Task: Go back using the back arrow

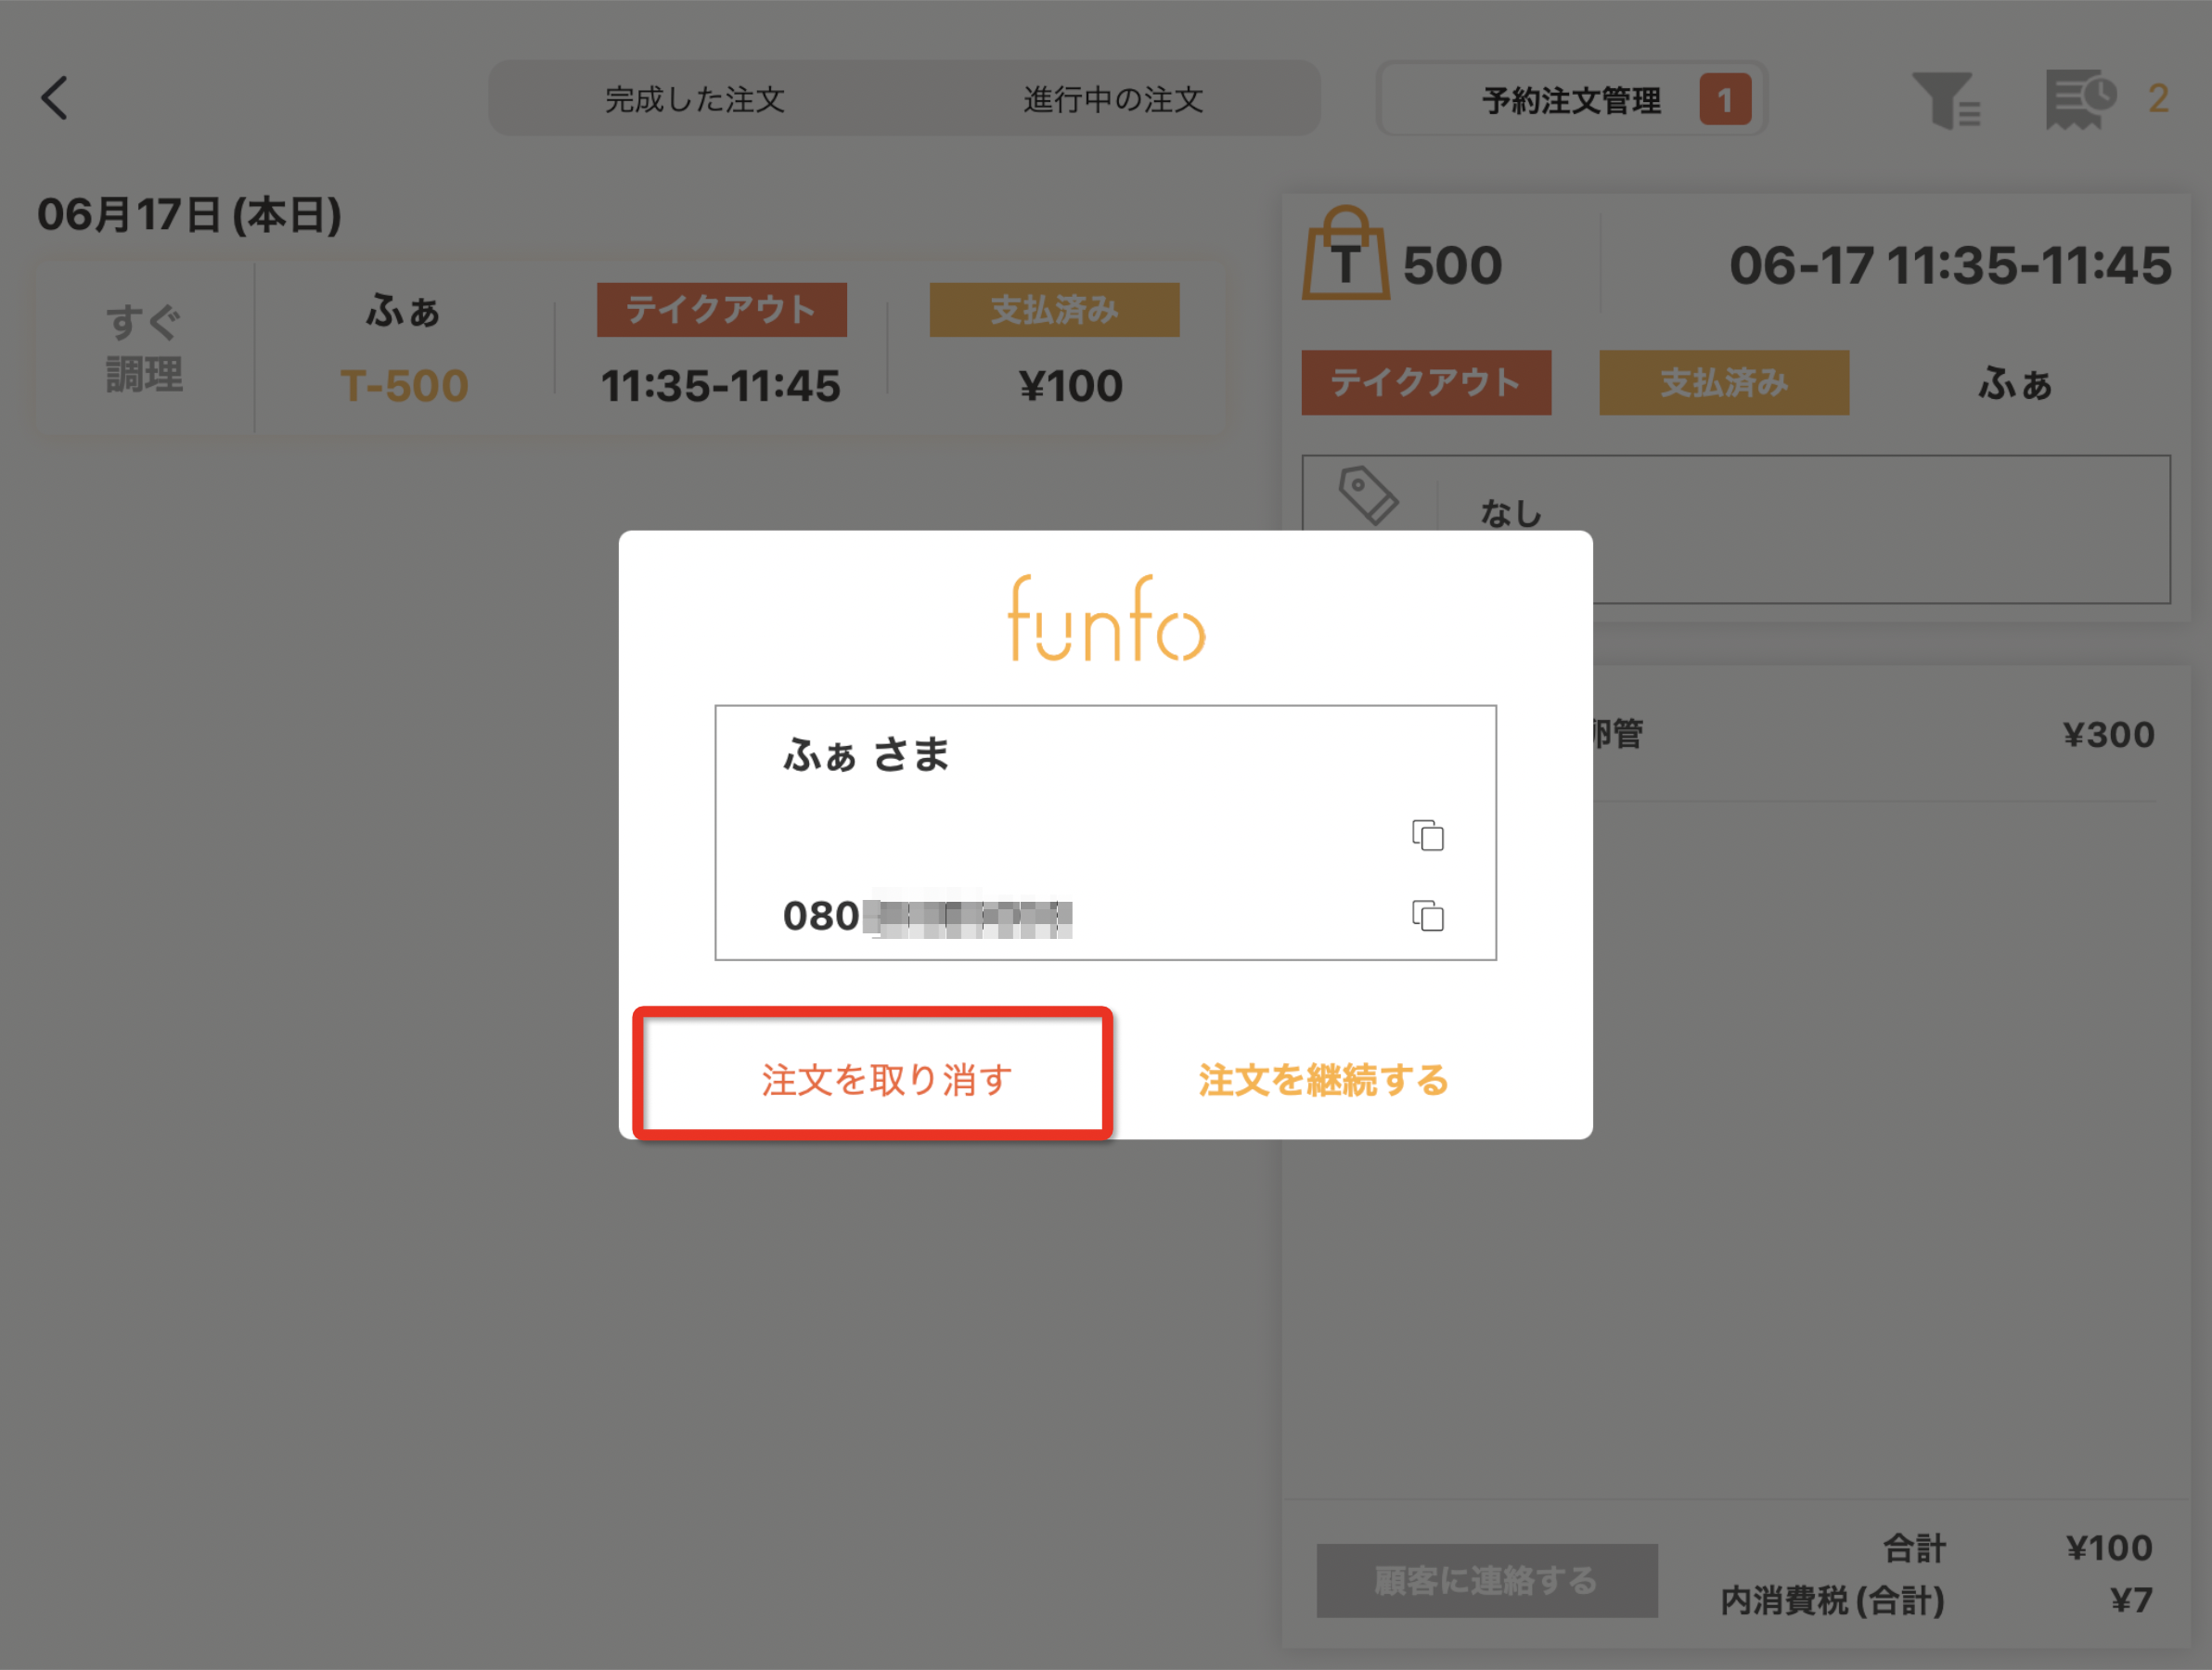Action: tap(55, 98)
